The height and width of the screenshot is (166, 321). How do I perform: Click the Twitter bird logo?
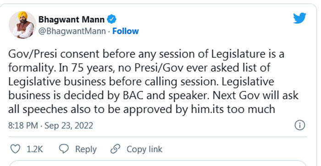point(299,18)
